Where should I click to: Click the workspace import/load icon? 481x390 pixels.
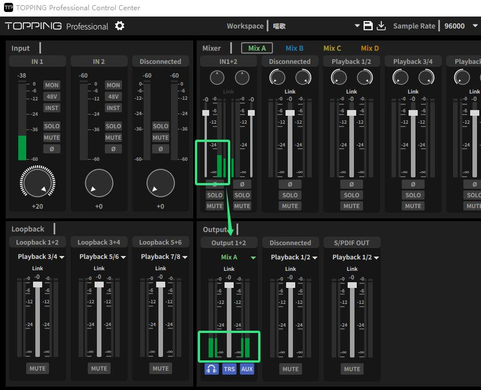tap(381, 26)
